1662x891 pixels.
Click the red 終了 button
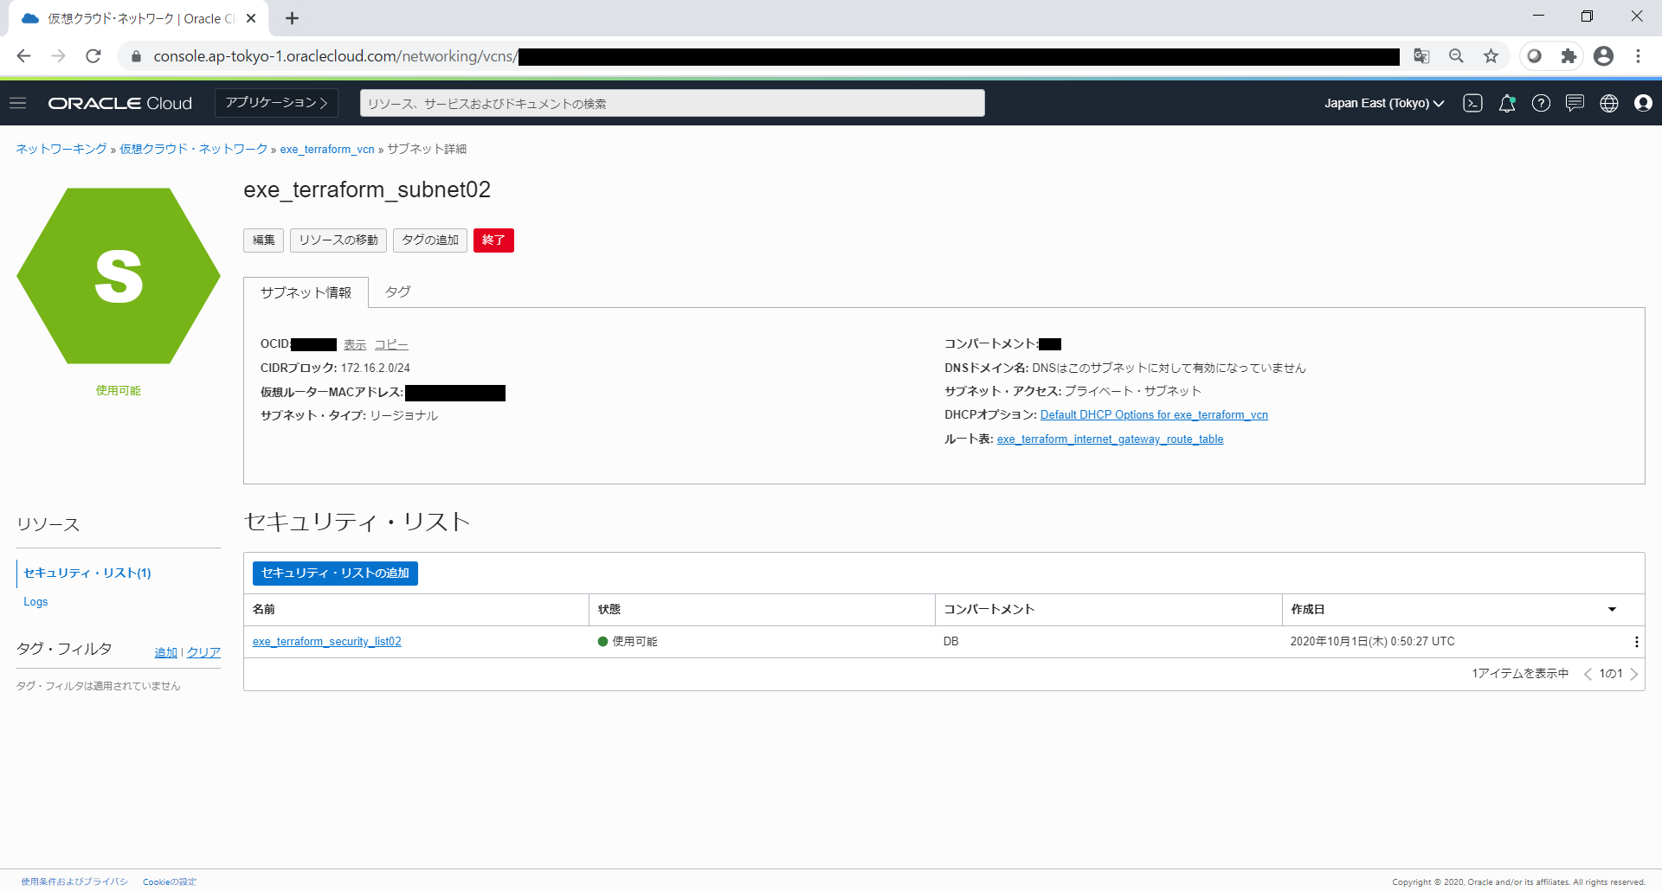click(493, 240)
